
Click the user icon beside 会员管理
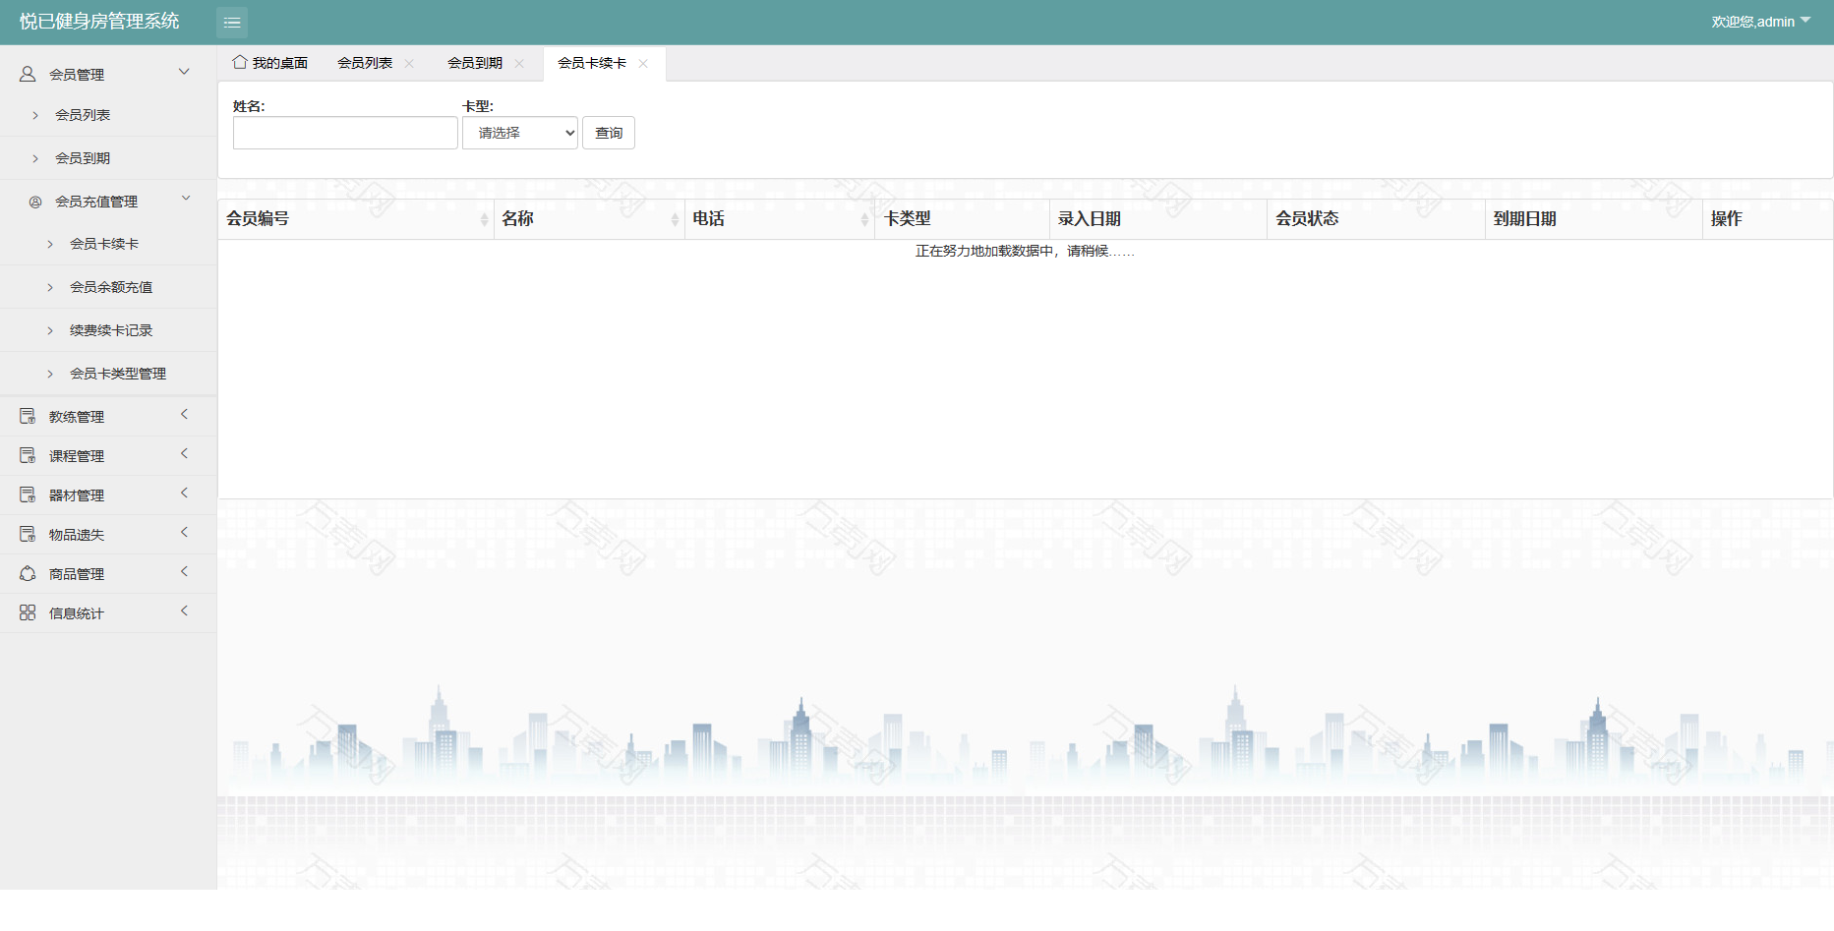point(28,74)
